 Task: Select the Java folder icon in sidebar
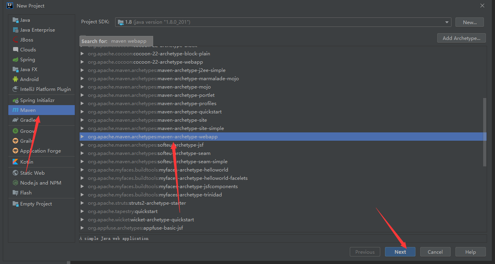pos(15,20)
